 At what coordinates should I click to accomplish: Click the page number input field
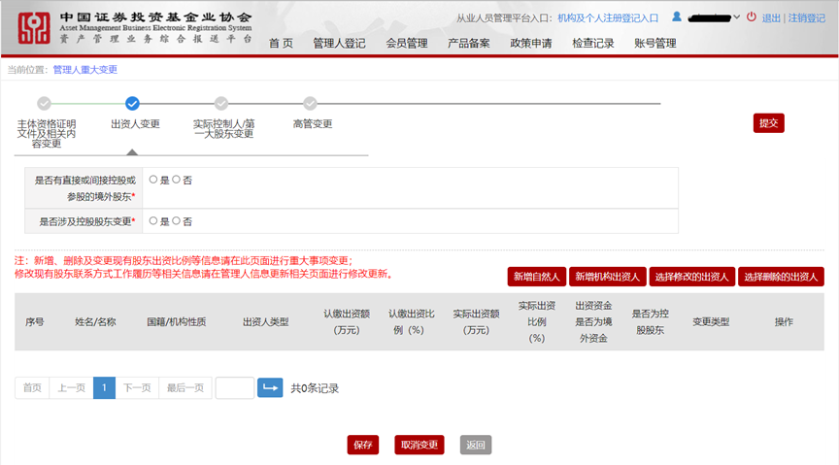click(235, 387)
